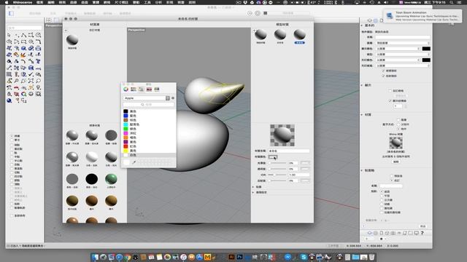Open the Trash in the Dock
Viewport: 467px width, 262px height.
click(x=371, y=257)
